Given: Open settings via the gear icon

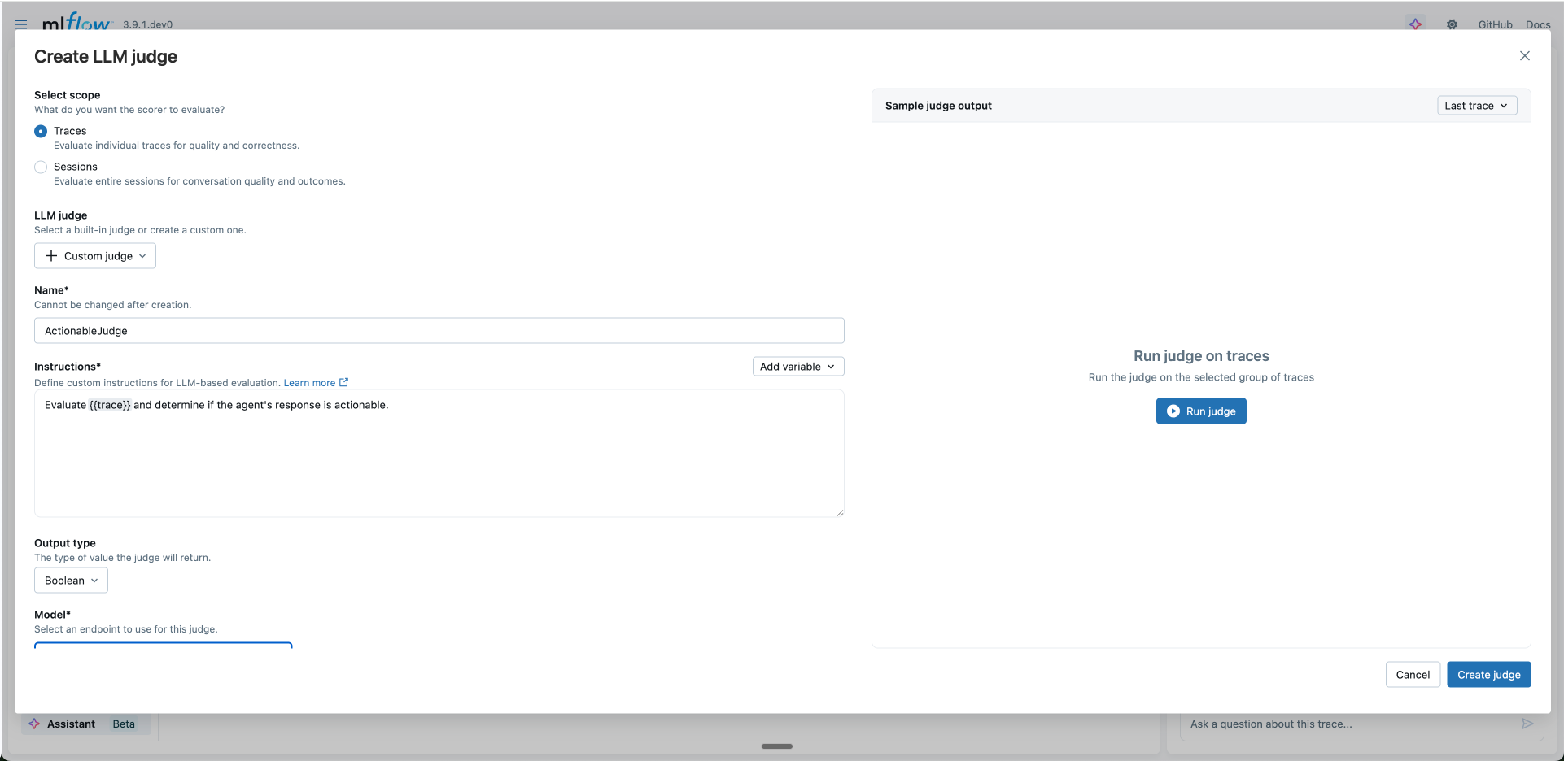Looking at the screenshot, I should pyautogui.click(x=1452, y=24).
